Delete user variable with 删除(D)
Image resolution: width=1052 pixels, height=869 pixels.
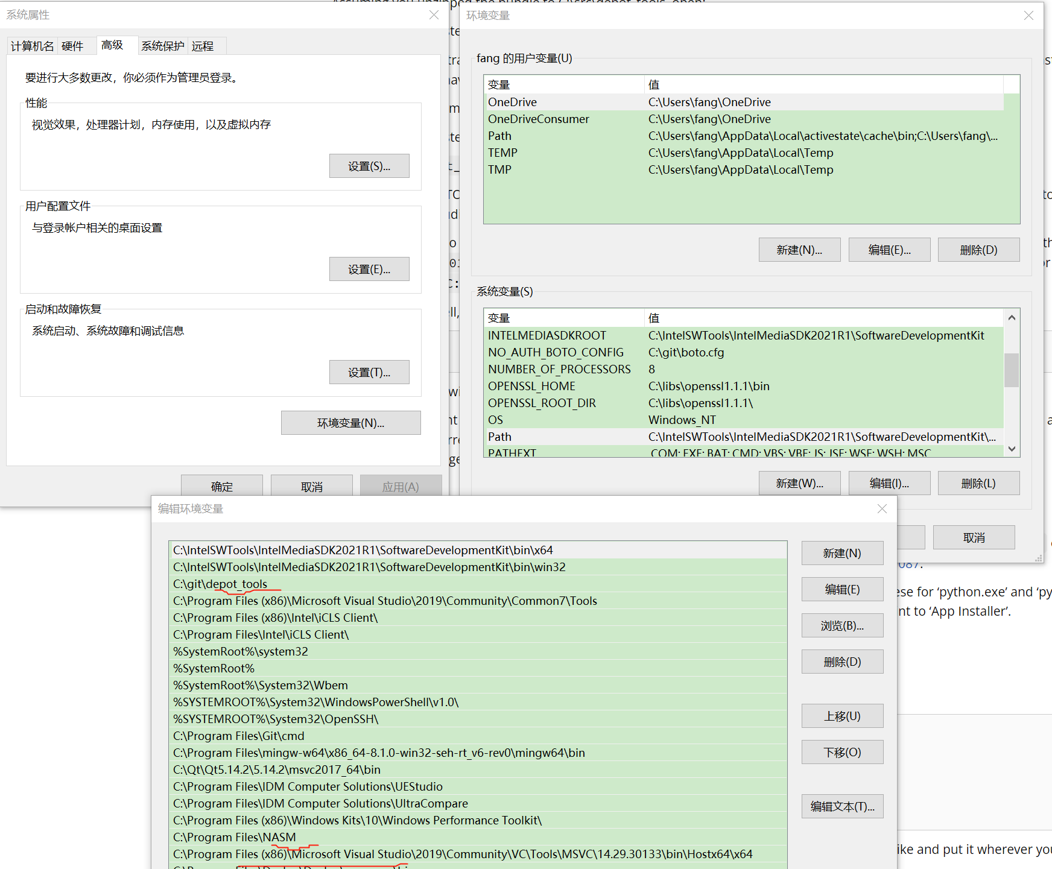pyautogui.click(x=978, y=249)
